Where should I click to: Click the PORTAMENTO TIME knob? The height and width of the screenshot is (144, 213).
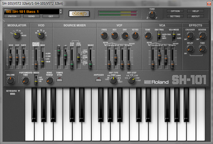coord(26,80)
